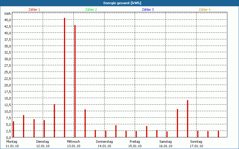Click the 37,5 y-axis value

[8, 40]
